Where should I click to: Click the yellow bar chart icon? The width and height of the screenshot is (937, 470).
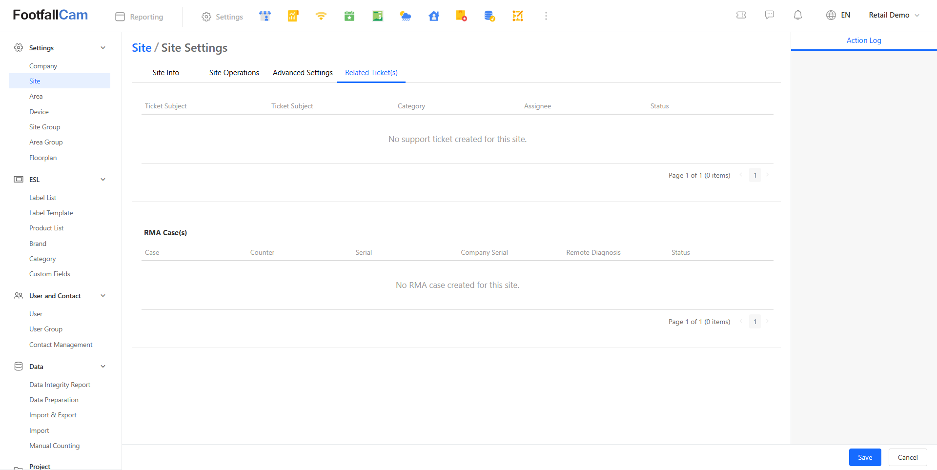(293, 16)
